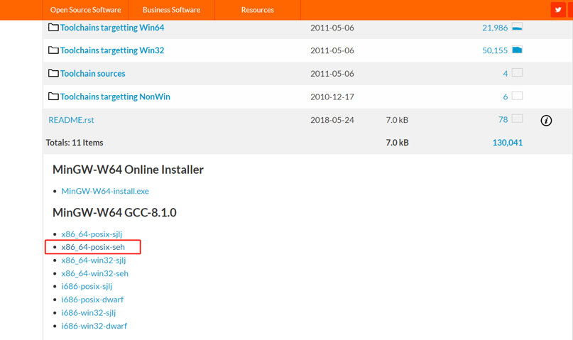Open the README.rst file
Viewport: 573px width, 340px height.
click(71, 120)
